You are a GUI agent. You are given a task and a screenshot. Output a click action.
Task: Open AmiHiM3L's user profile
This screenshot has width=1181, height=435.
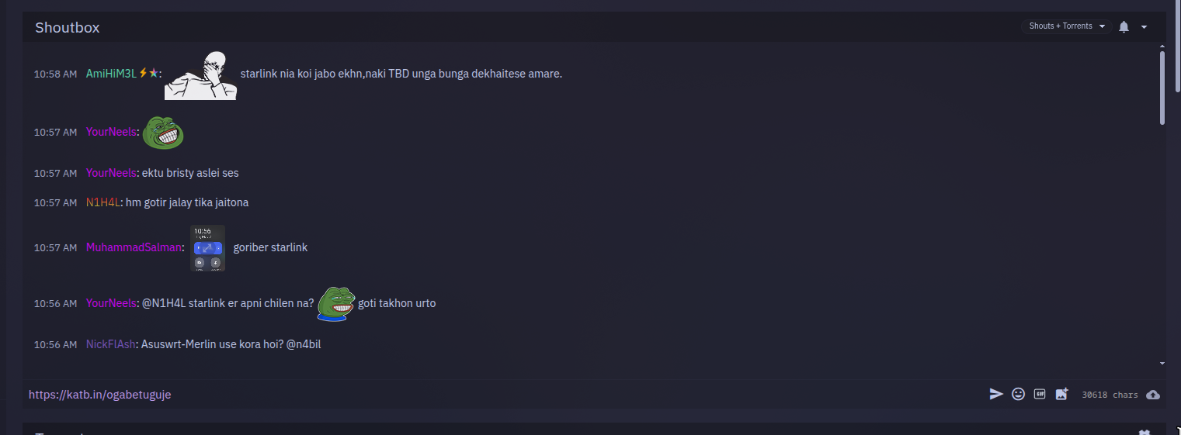[x=111, y=73]
